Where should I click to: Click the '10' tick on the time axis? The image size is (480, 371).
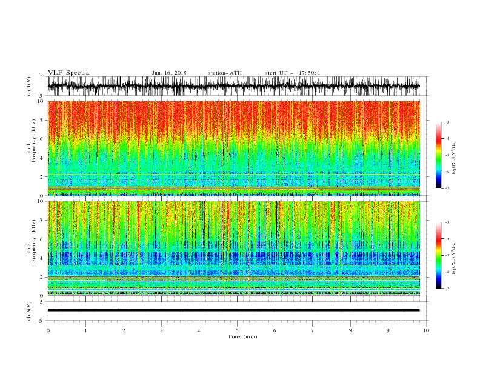[426, 330]
